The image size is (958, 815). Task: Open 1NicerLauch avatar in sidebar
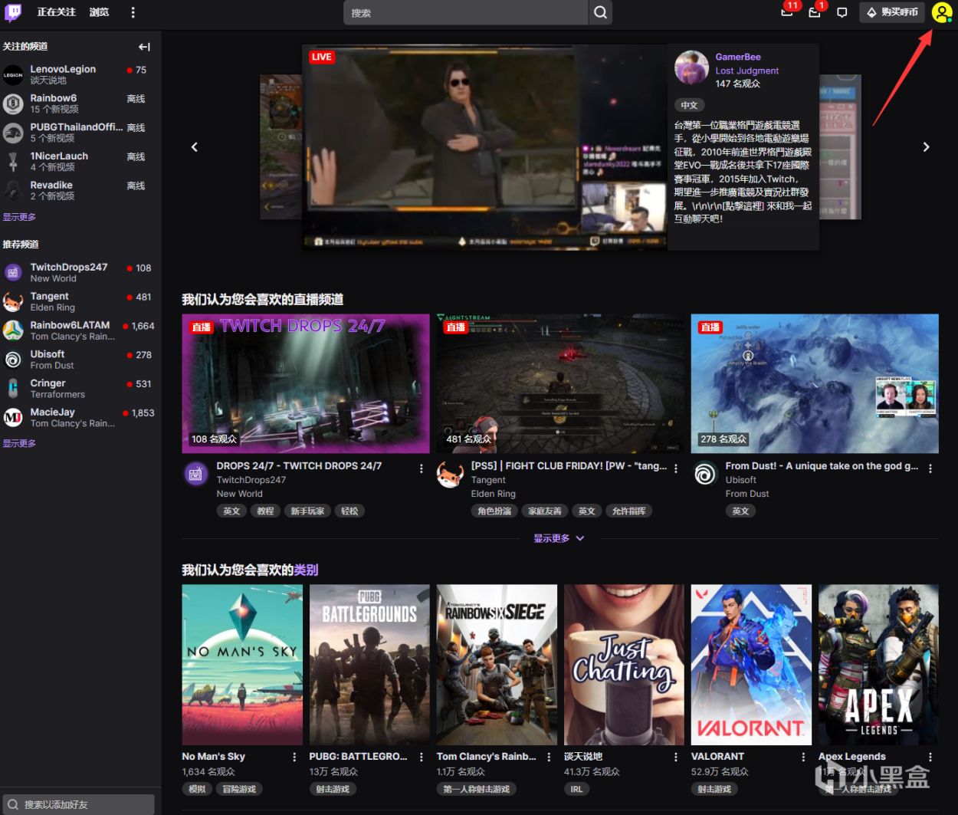pyautogui.click(x=13, y=161)
